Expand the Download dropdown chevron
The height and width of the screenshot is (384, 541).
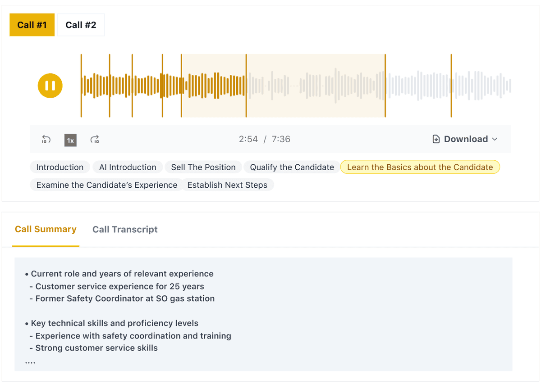click(495, 140)
